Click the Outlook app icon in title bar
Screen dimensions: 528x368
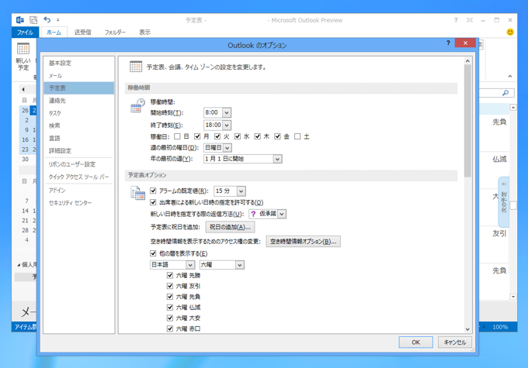(20, 20)
